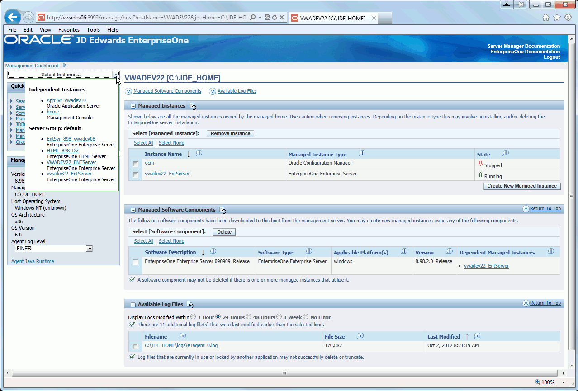578x391 pixels.
Task: Click refresh icon beside Managed Instances heading
Action: point(193,106)
